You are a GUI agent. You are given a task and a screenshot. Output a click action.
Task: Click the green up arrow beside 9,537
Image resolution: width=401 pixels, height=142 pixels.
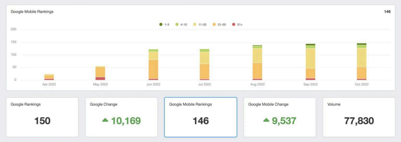[266, 120]
